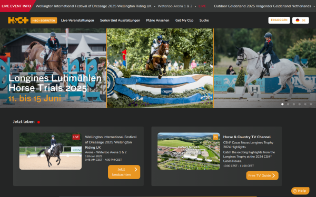The image size is (316, 197).
Task: Open Get My Clip page
Action: coord(184,20)
